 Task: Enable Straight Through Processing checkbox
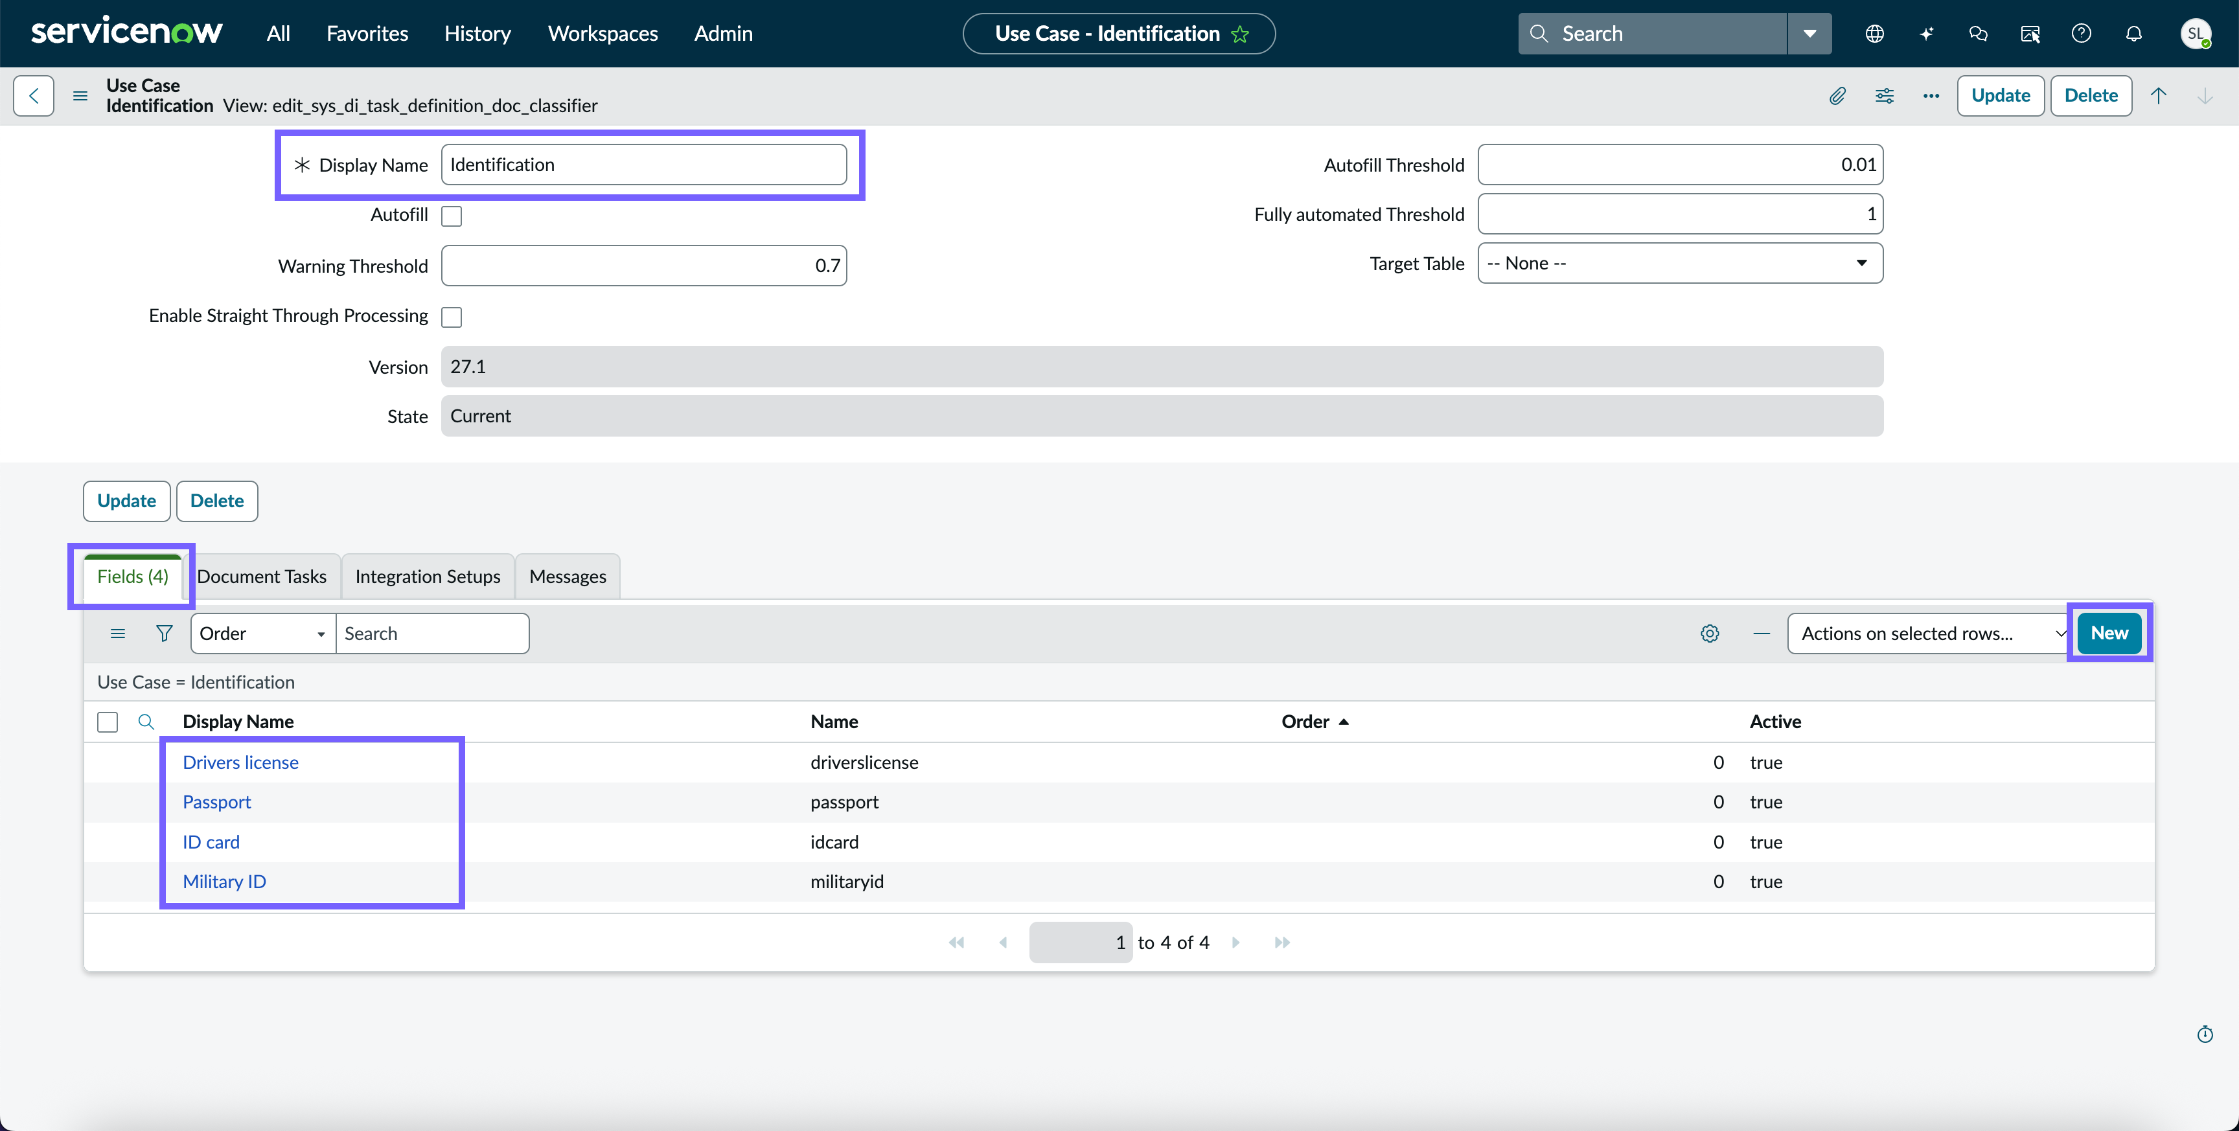(451, 317)
